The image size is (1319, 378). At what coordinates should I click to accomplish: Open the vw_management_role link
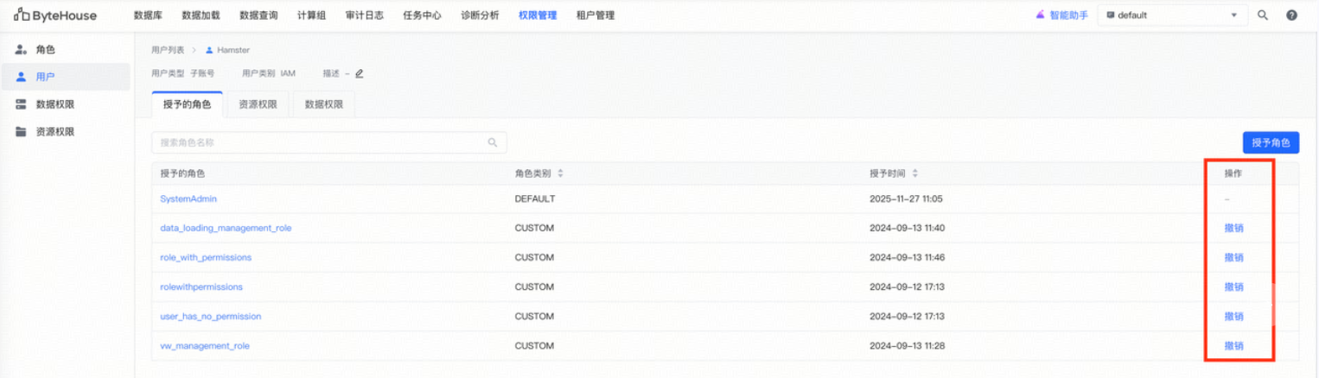point(205,345)
